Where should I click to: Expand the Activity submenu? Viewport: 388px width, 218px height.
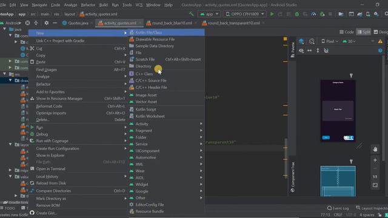166,124
